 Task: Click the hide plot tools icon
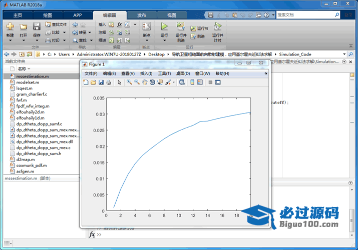(x=210, y=82)
